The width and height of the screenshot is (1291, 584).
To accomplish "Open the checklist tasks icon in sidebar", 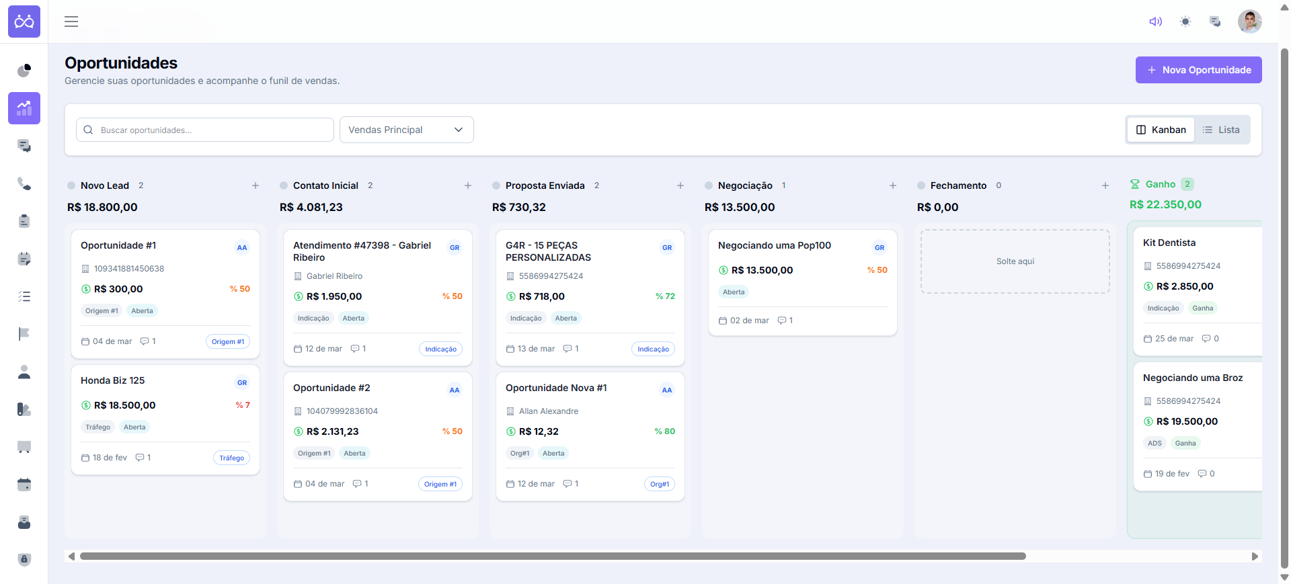I will [x=24, y=296].
